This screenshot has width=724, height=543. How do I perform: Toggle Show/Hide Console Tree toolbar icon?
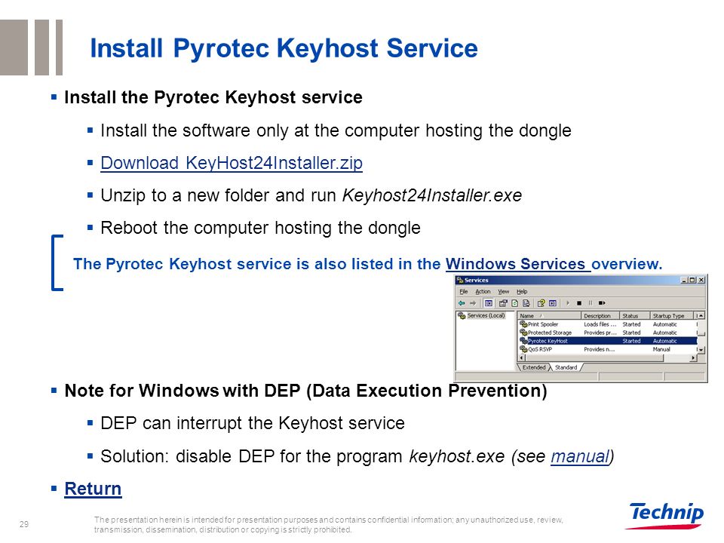(489, 303)
